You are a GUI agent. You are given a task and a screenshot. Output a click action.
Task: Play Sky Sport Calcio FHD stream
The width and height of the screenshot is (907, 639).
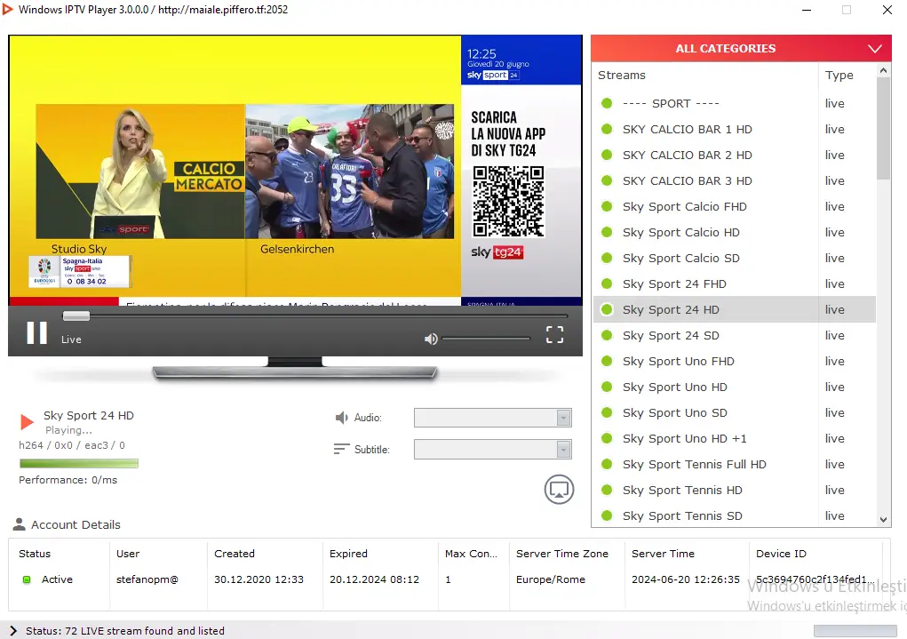734,207
